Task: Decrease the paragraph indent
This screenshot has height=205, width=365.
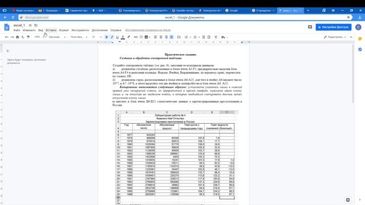Action: [x=204, y=37]
